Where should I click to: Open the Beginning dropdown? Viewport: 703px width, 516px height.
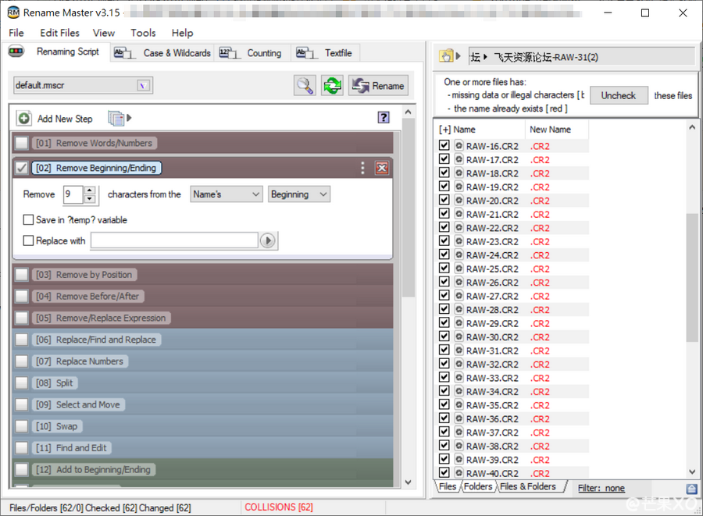coord(299,194)
